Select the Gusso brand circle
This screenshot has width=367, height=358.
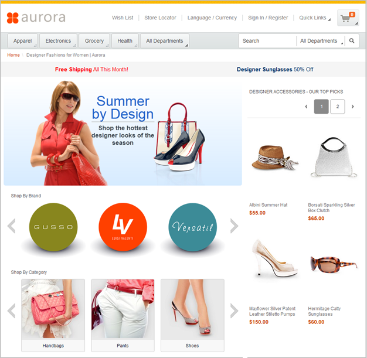tap(53, 227)
